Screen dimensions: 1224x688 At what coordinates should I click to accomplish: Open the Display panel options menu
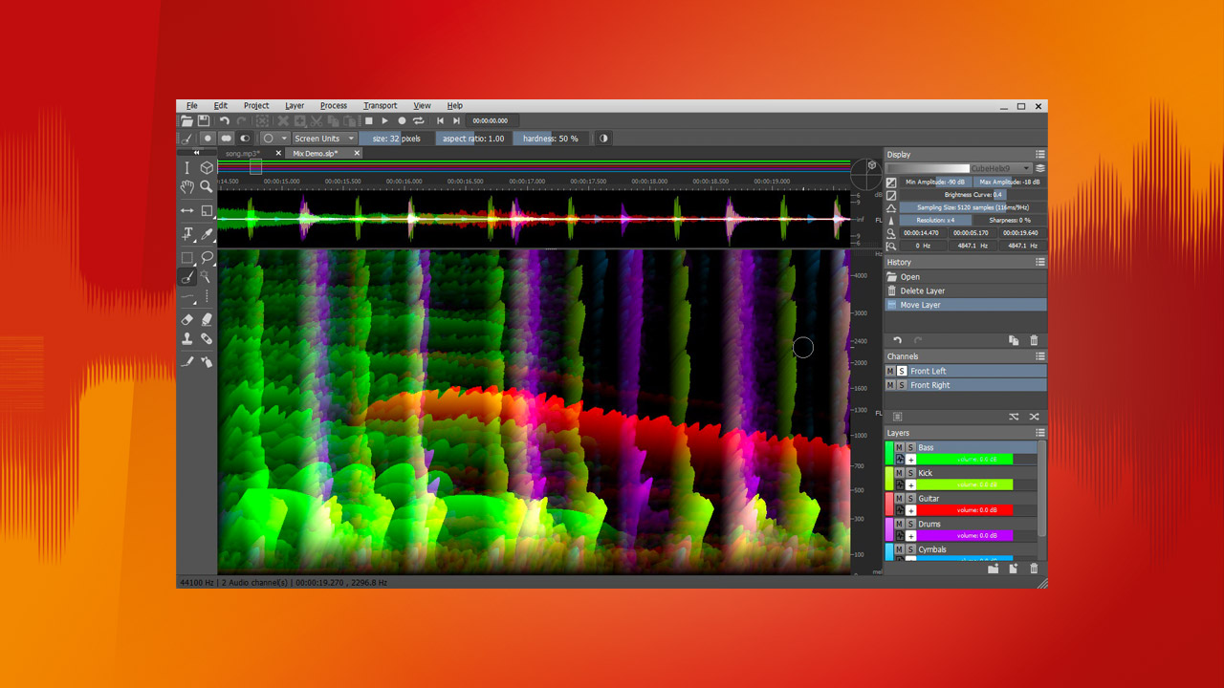pos(1040,154)
